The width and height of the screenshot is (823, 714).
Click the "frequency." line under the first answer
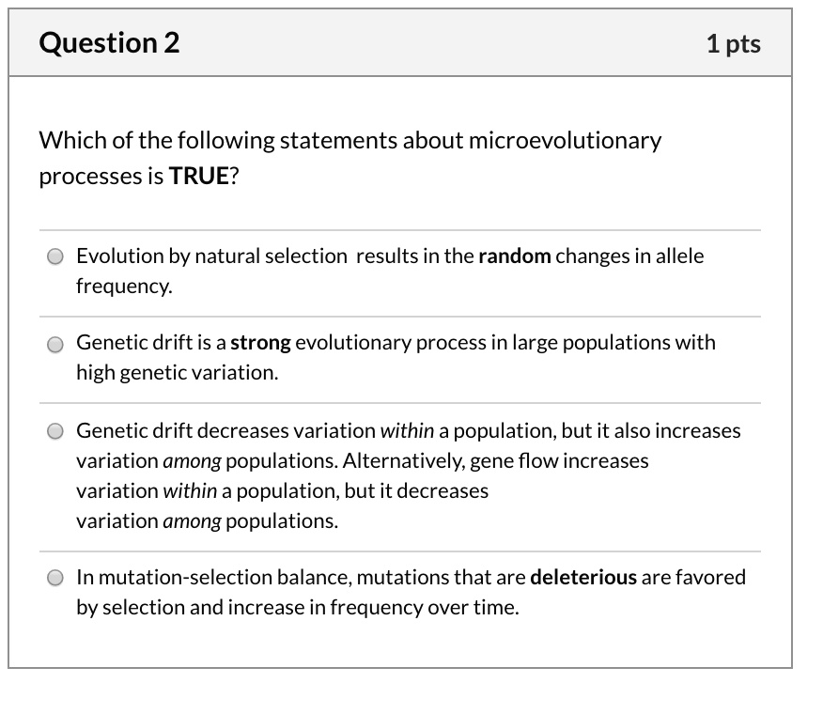(x=124, y=287)
